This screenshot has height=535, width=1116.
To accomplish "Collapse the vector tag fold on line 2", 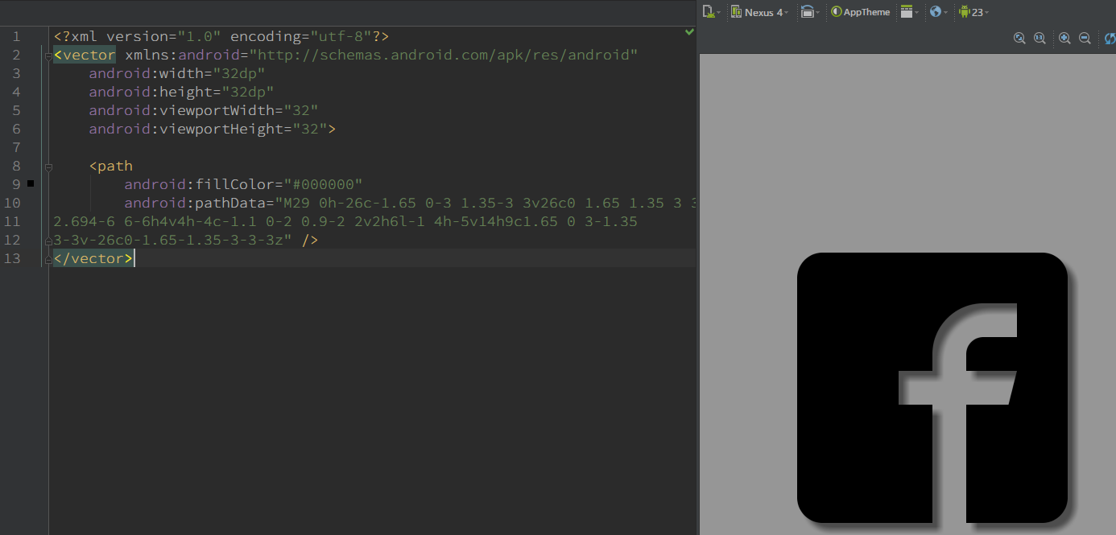I will [x=49, y=56].
